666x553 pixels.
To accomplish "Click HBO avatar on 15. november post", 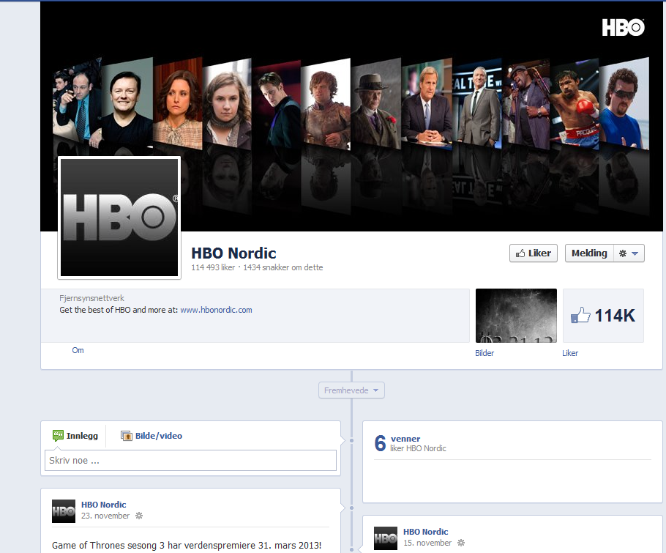I will pos(386,538).
